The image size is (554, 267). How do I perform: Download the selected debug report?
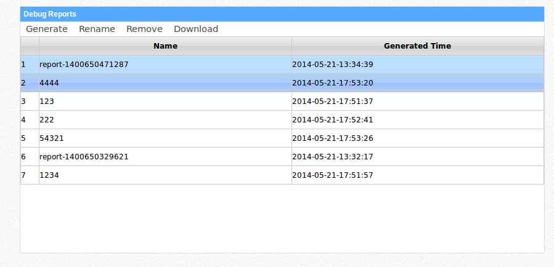coord(195,29)
